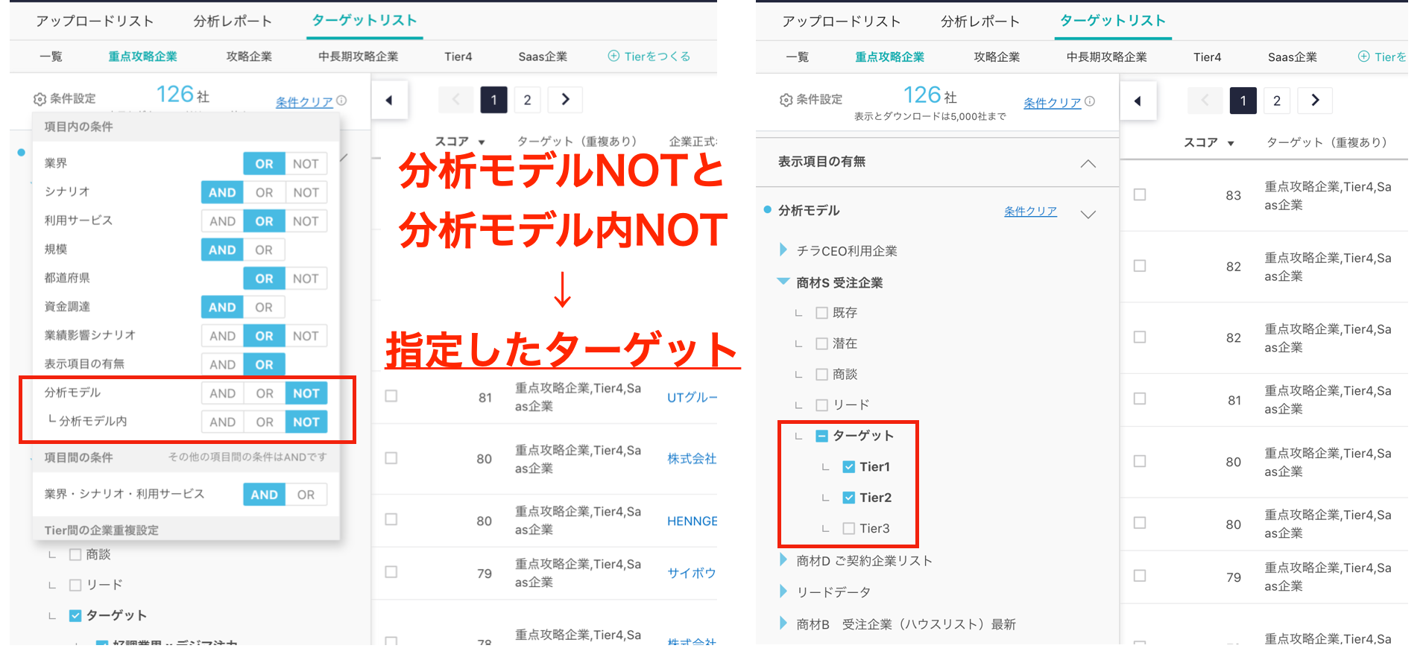Collapse the 表示項目の有無 section

pos(1088,163)
